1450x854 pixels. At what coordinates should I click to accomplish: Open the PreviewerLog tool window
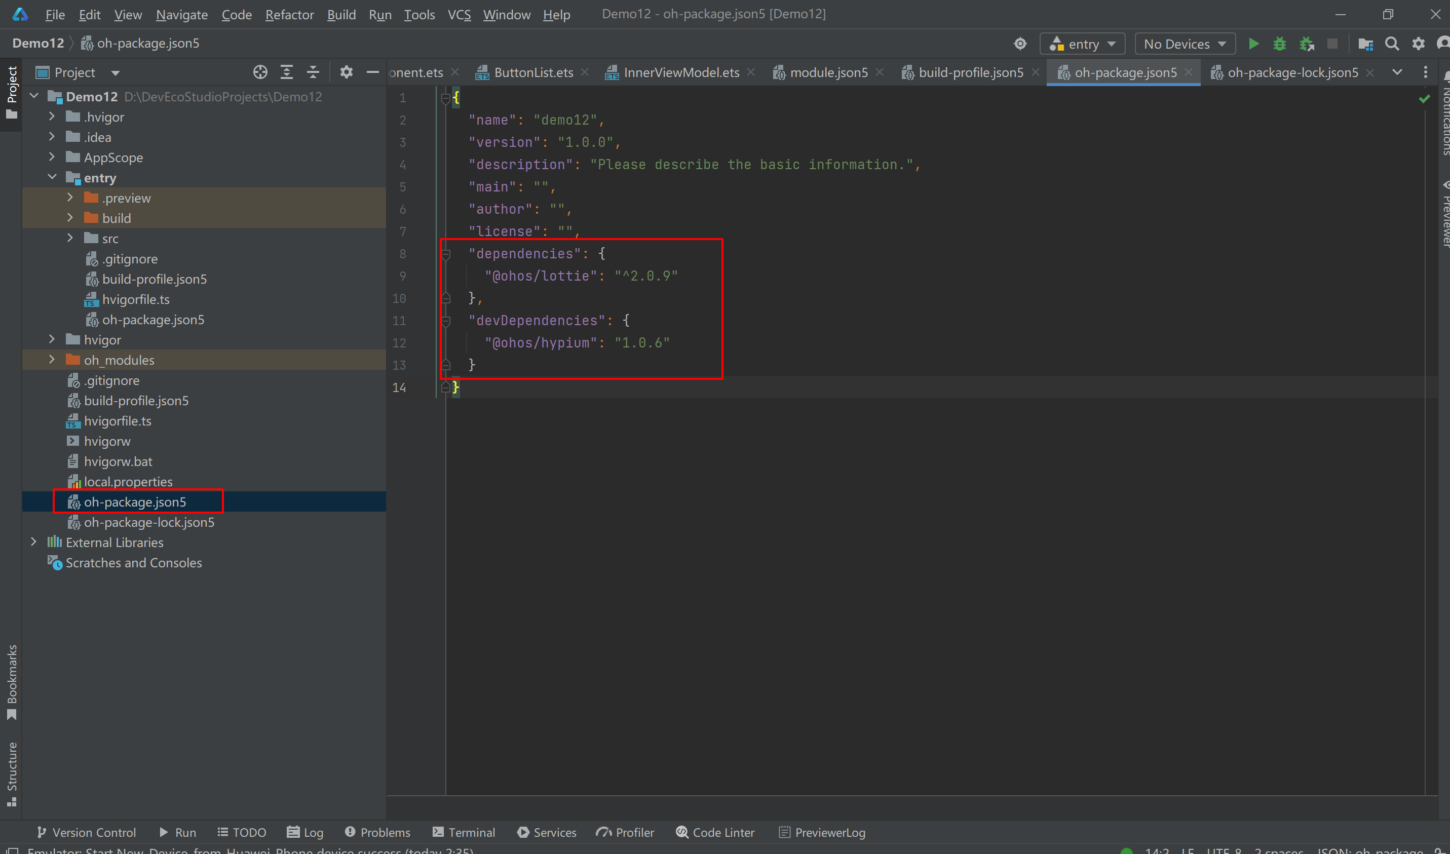coord(821,832)
